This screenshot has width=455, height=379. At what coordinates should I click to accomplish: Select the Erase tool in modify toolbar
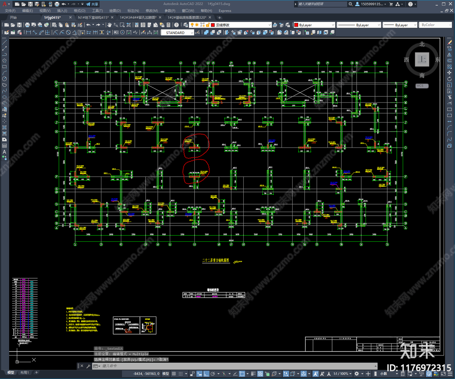[x=449, y=42]
